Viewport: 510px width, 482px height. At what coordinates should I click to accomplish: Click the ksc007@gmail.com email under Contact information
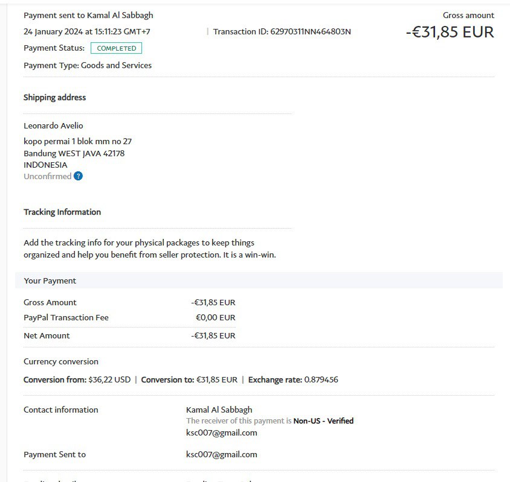(x=221, y=433)
